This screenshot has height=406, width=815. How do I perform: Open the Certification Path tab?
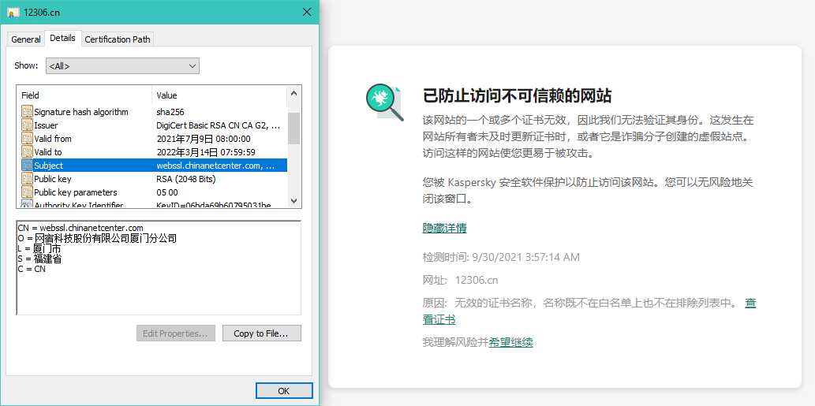click(x=118, y=39)
